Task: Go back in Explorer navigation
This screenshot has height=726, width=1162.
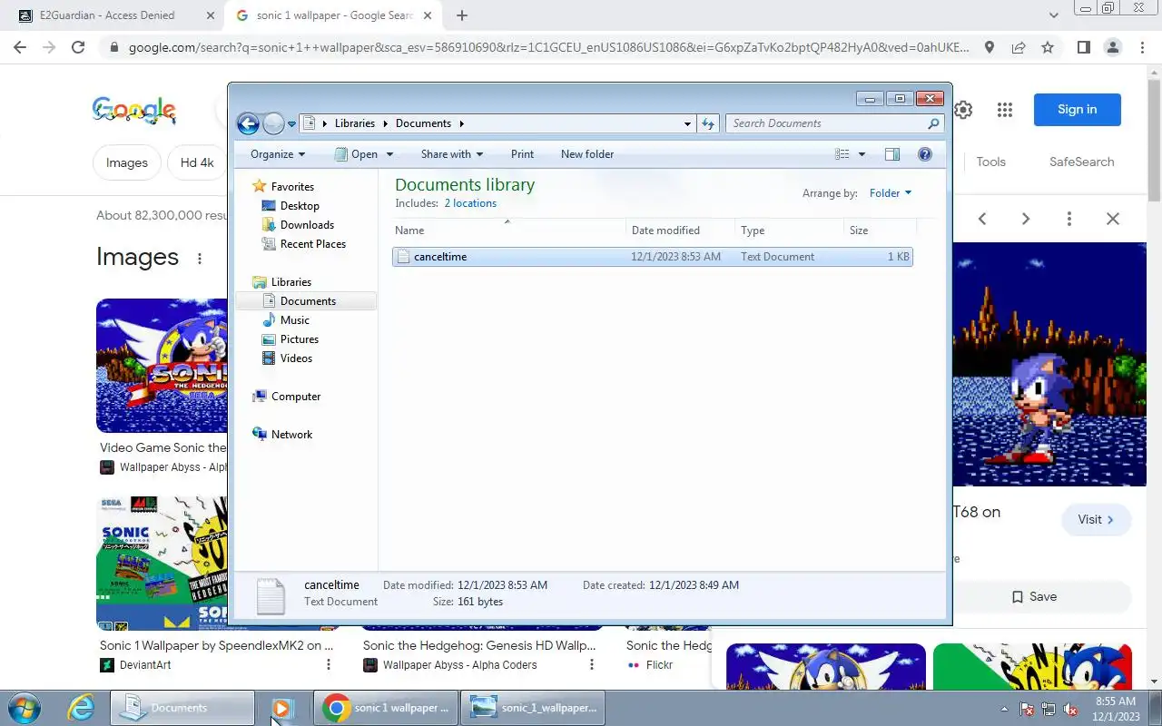Action: (x=248, y=124)
